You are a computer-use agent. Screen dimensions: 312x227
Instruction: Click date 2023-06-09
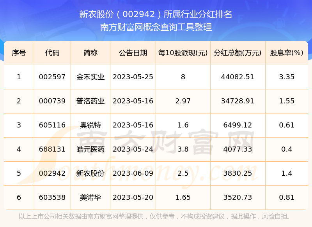click(x=133, y=173)
